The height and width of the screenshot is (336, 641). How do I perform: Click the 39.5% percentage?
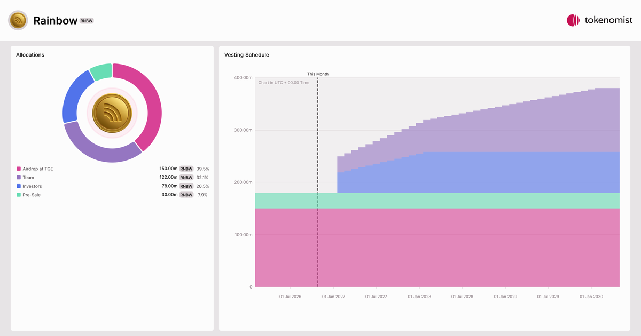(202, 169)
